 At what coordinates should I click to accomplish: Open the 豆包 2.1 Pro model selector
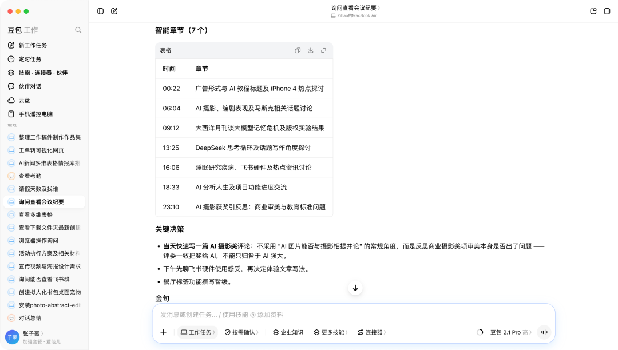(511, 332)
